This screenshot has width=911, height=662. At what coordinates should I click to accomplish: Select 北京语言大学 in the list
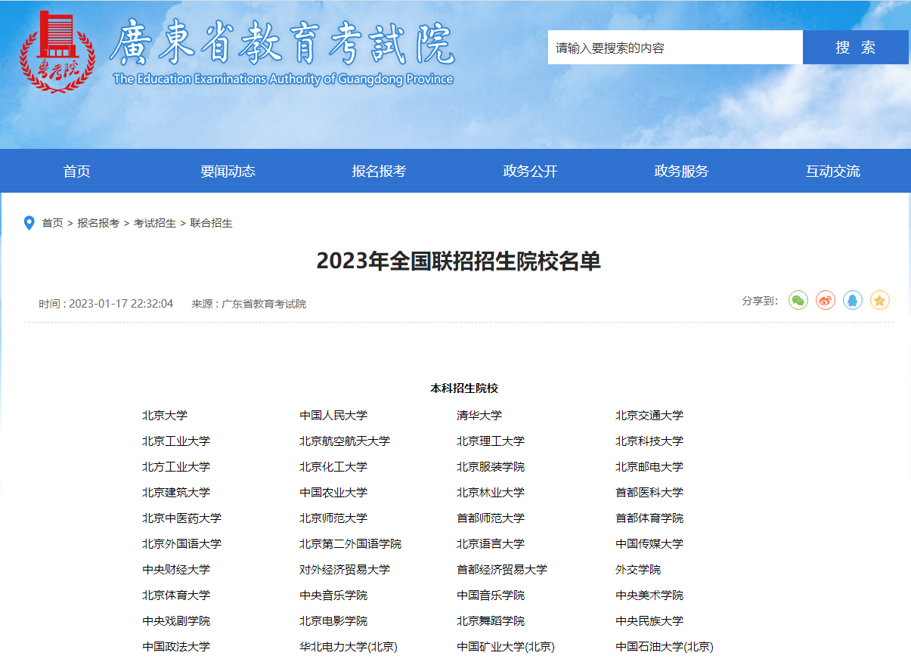[491, 544]
